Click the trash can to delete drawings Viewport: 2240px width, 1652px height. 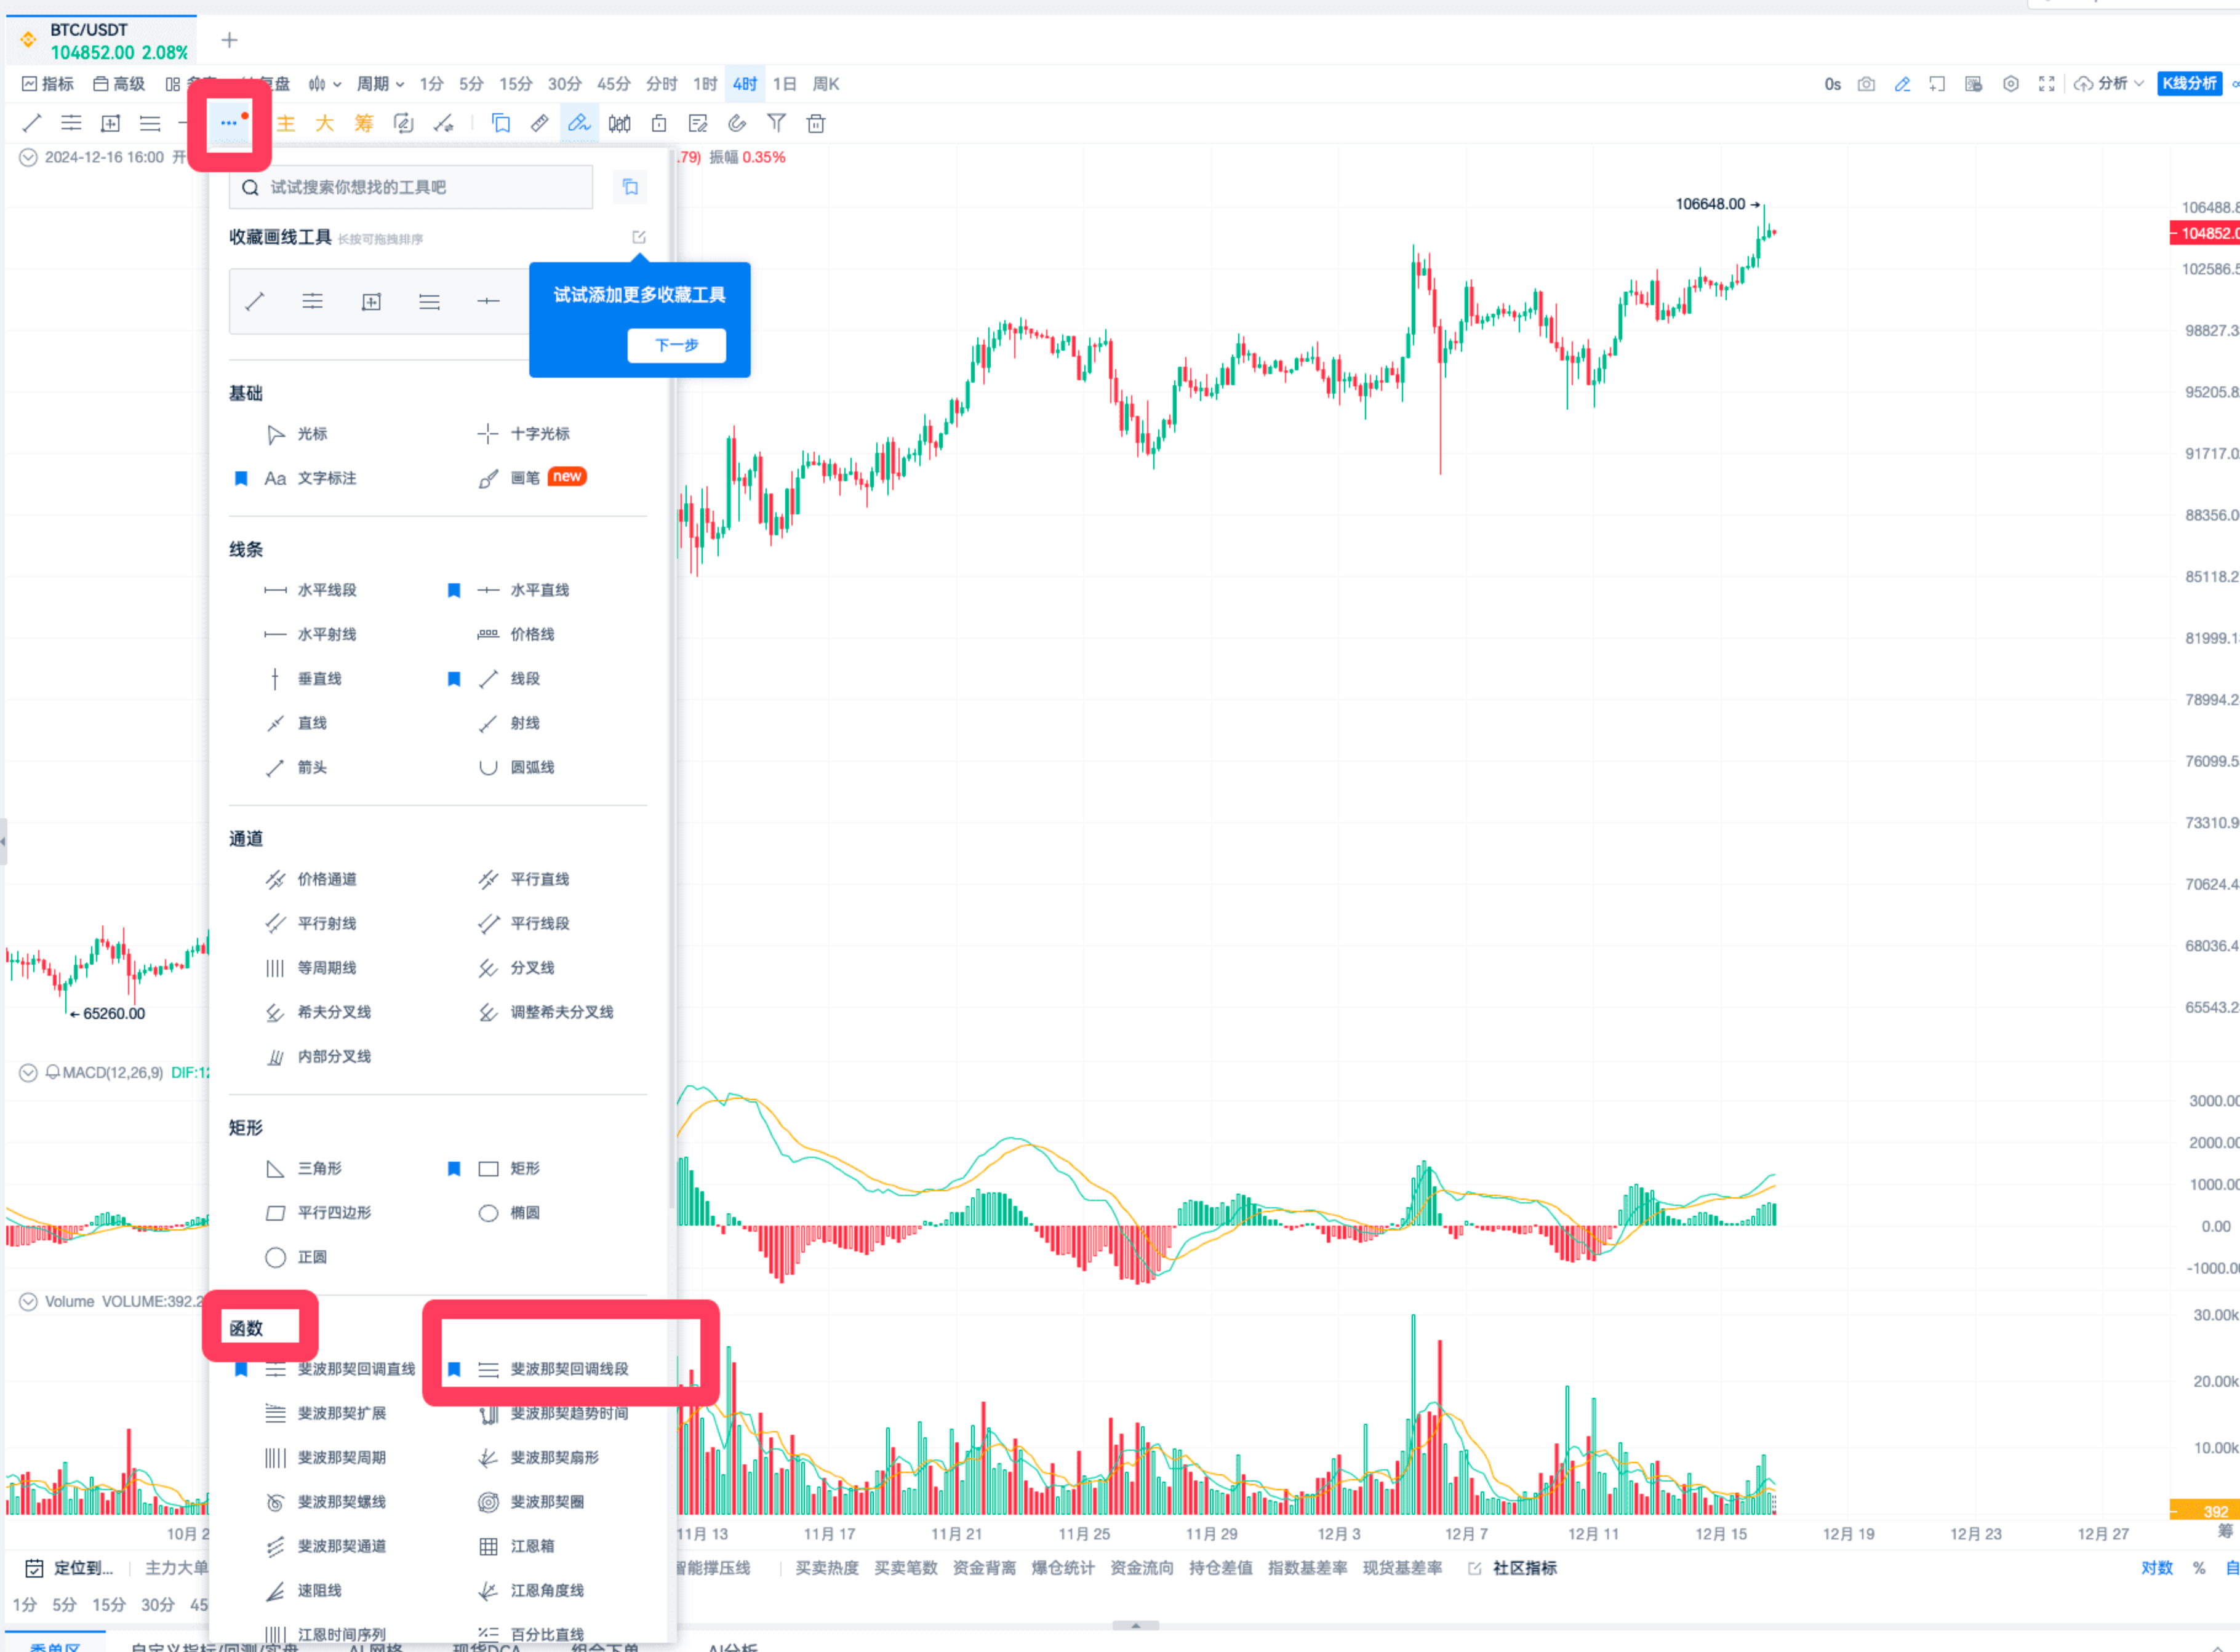(816, 123)
